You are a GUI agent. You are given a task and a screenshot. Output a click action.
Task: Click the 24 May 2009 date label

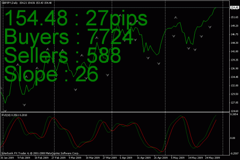[212, 158]
